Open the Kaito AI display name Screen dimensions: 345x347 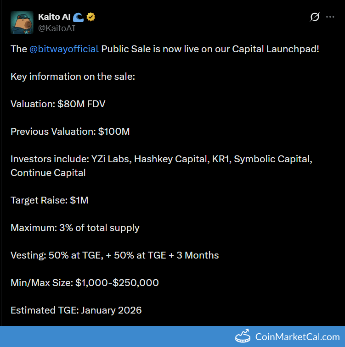click(x=55, y=17)
